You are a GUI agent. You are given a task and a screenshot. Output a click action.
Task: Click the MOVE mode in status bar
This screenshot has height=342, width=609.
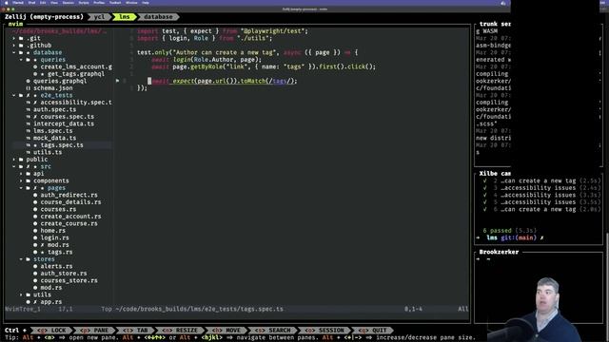tap(226, 331)
